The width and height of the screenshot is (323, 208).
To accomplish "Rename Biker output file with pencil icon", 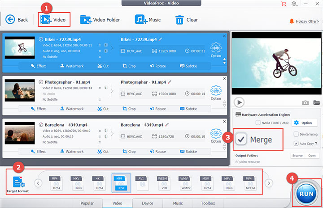I will coord(161,39).
